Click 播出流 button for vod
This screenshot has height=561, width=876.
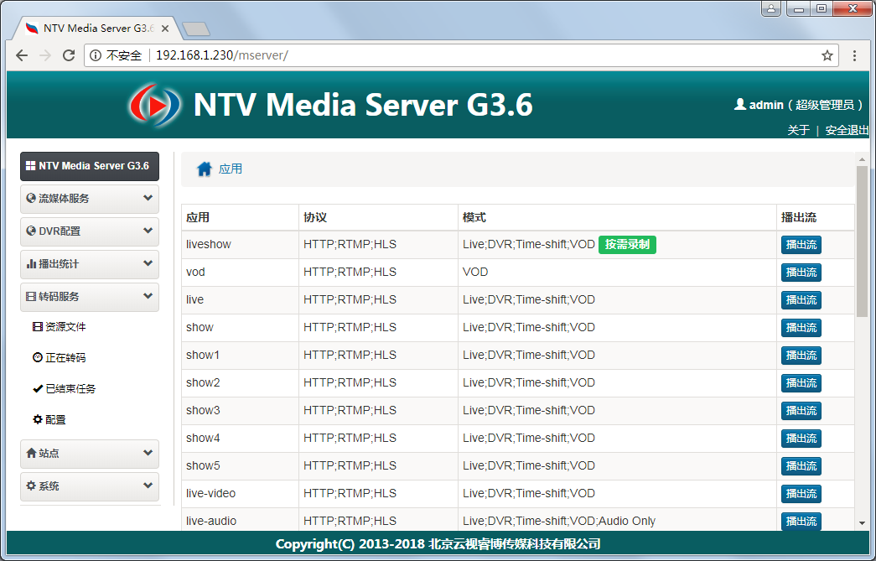pos(801,273)
